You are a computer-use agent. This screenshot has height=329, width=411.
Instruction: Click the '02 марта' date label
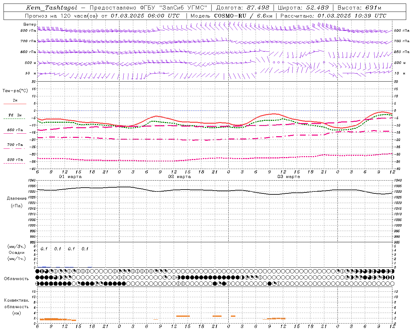coord(180,177)
